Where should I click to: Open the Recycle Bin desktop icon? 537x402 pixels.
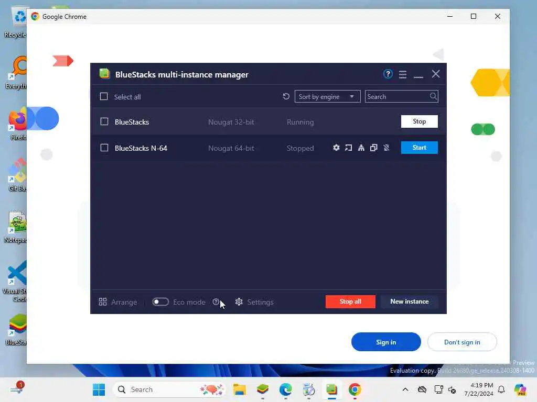[16, 23]
